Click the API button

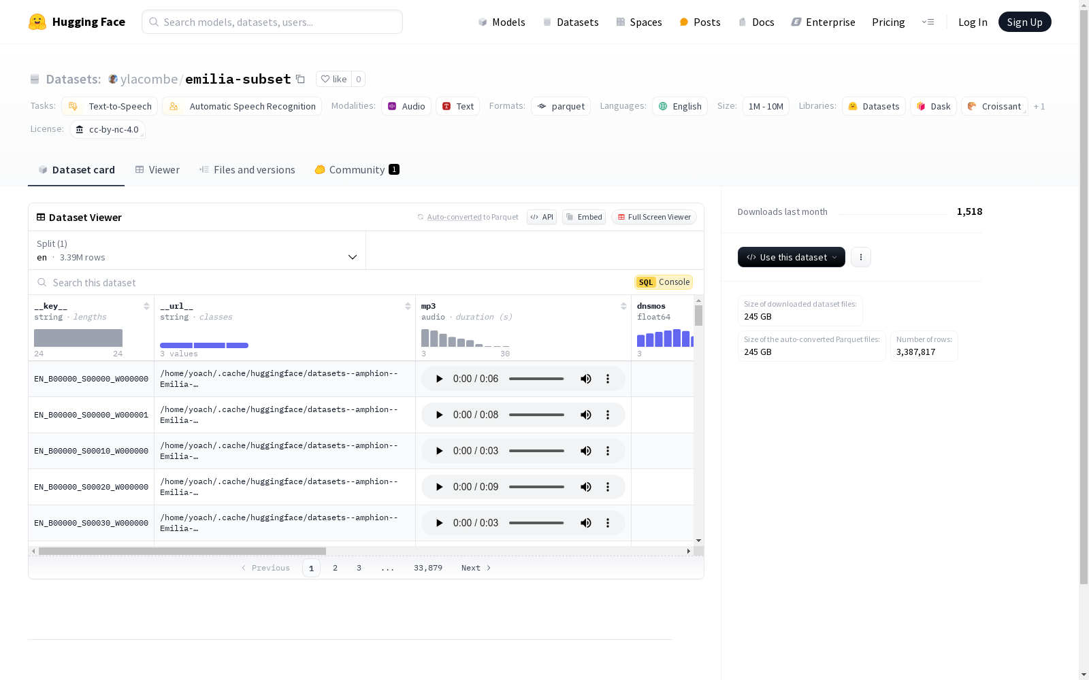(x=542, y=217)
